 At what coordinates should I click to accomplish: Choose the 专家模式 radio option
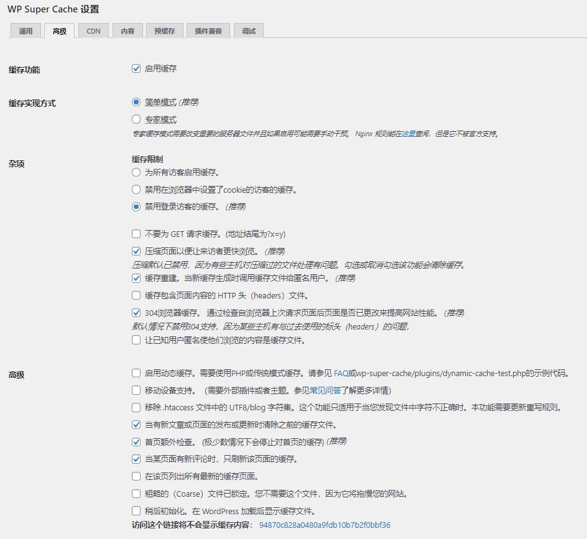click(x=136, y=119)
